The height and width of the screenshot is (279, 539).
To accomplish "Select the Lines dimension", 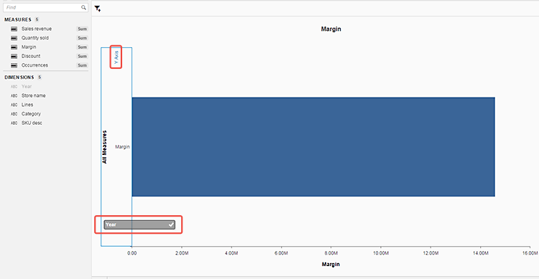I will pos(27,105).
